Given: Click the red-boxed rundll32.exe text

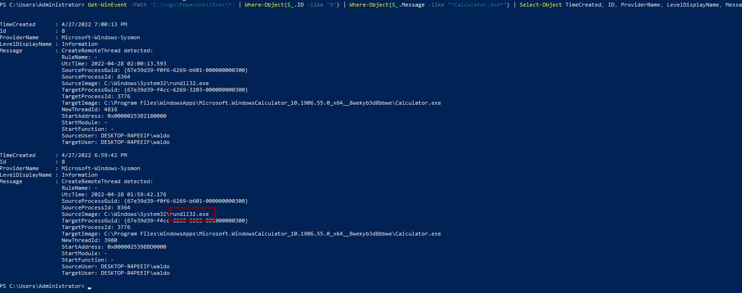Looking at the screenshot, I should pos(190,214).
